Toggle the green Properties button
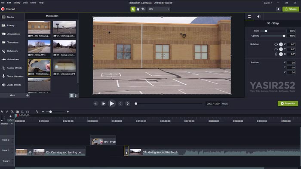The image size is (301, 169). click(288, 104)
